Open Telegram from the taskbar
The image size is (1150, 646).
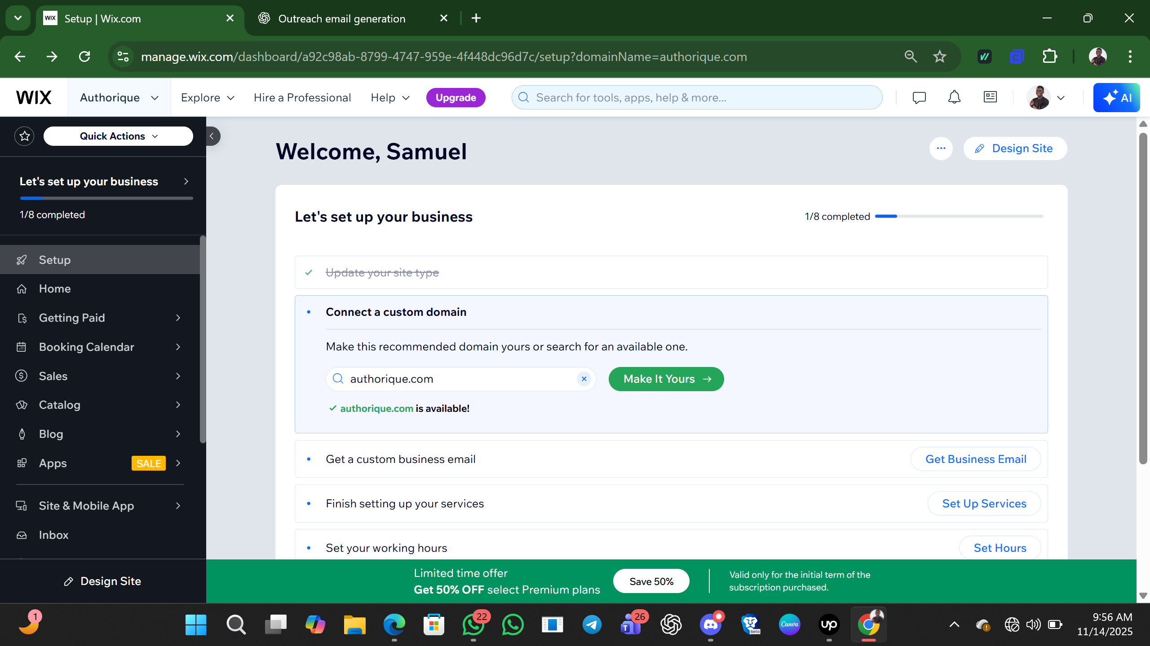tap(592, 624)
